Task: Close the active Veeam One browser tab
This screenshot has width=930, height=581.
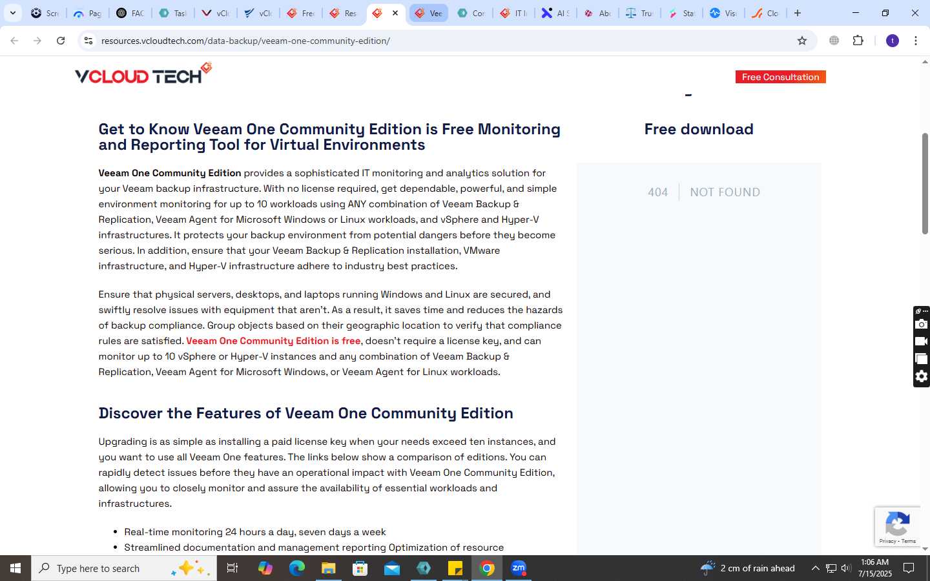Action: tap(395, 13)
